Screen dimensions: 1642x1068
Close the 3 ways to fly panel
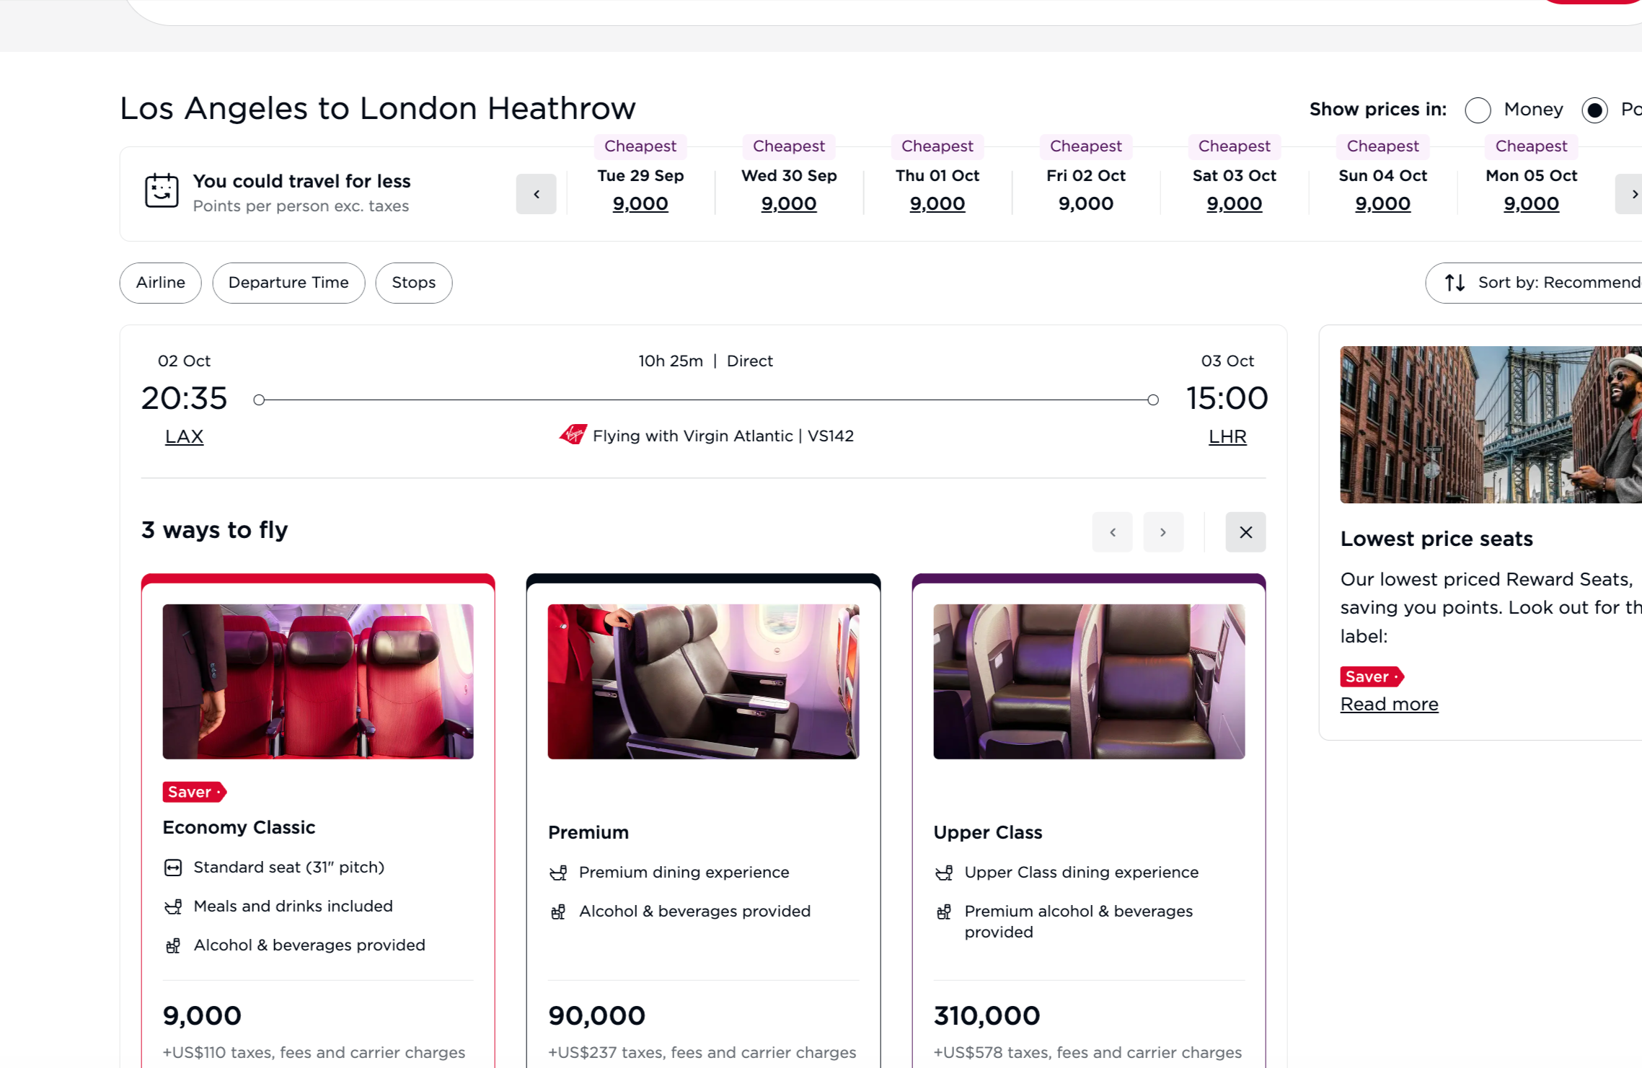[1245, 532]
